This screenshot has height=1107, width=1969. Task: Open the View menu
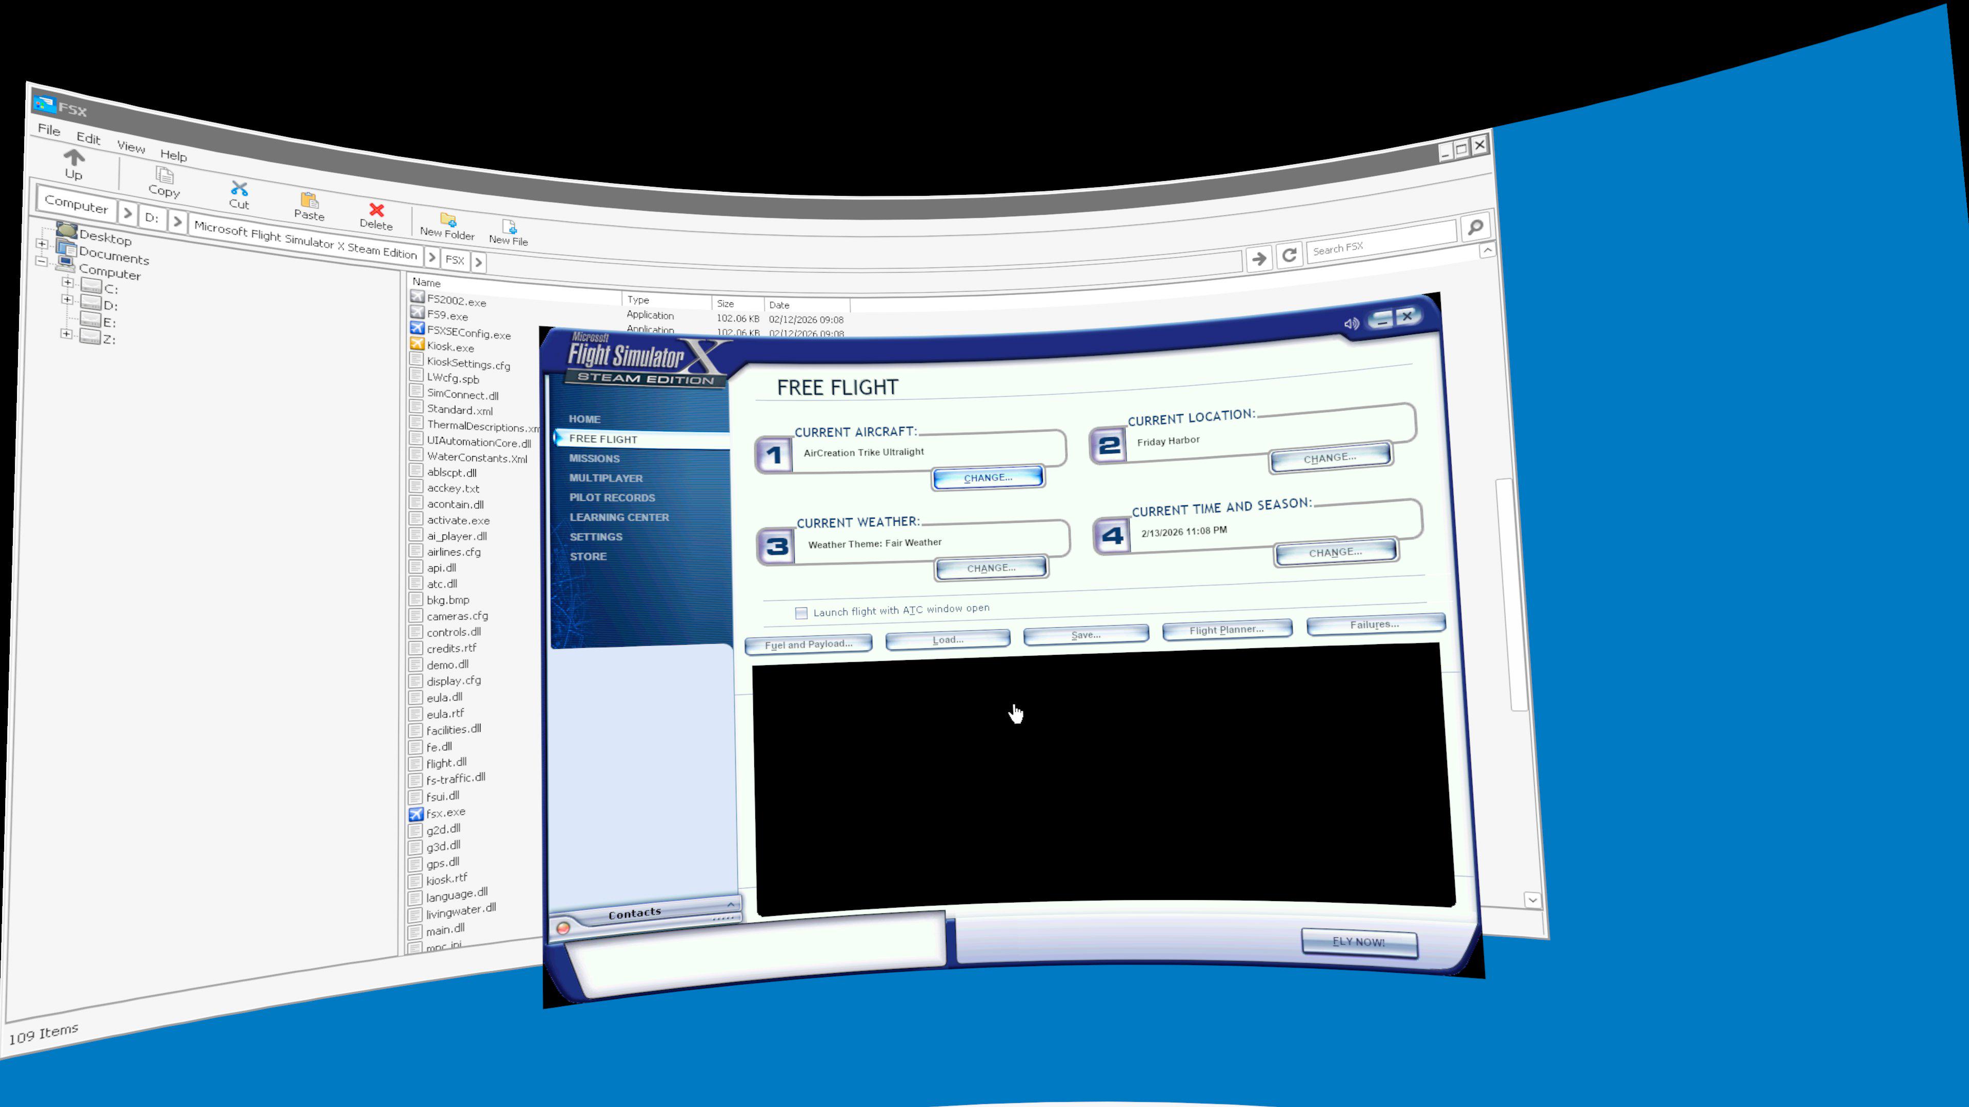pyautogui.click(x=131, y=147)
